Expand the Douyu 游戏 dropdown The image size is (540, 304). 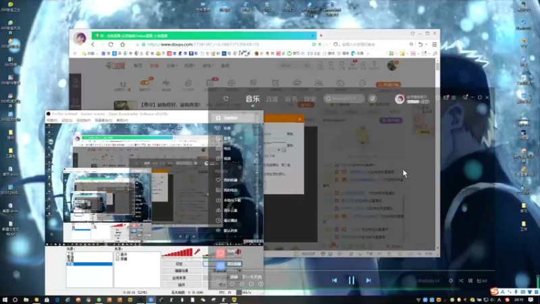(208, 66)
